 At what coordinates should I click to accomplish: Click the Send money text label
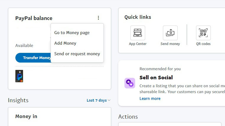(170, 44)
